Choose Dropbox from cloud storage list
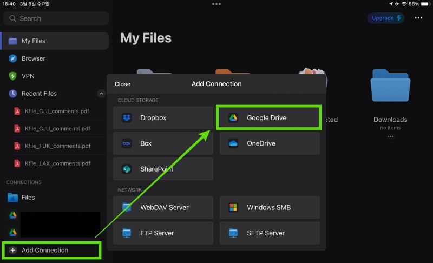433x263 pixels. [163, 118]
